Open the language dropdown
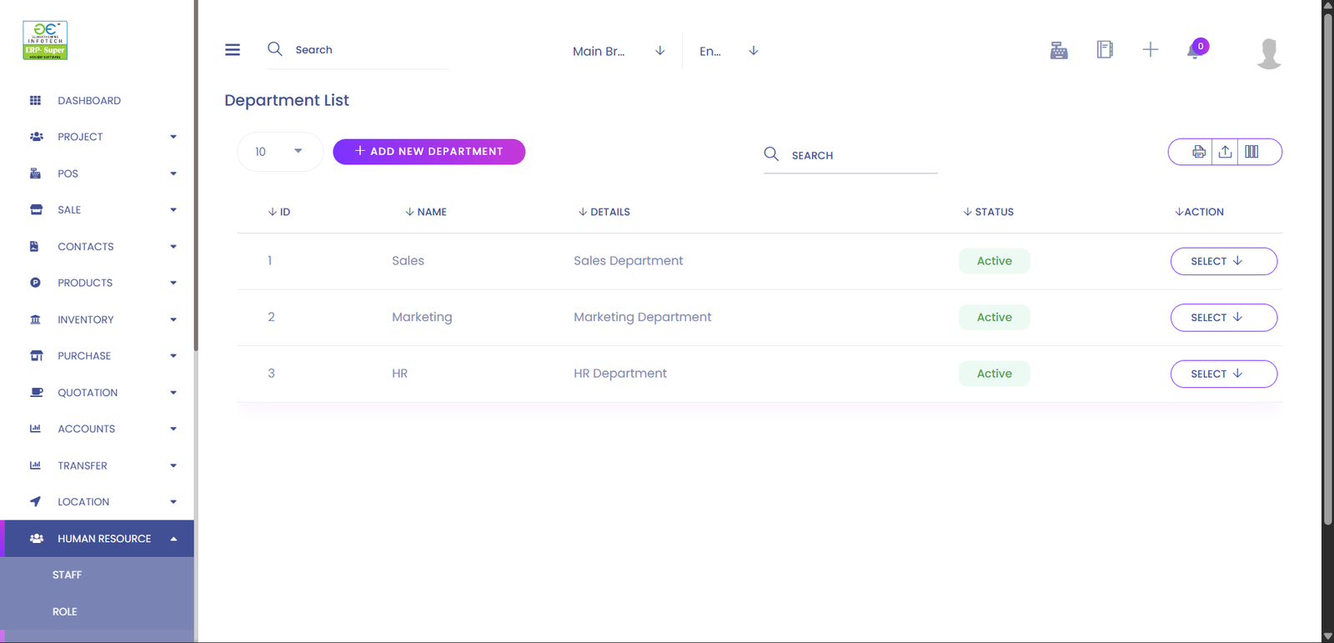The width and height of the screenshot is (1334, 643). tap(728, 51)
